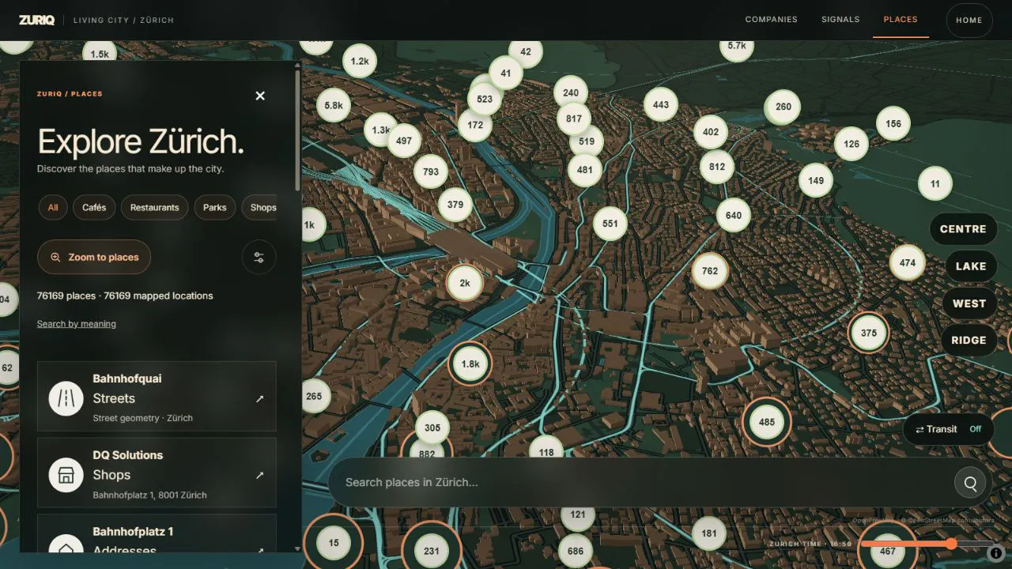
Task: Select the 485 cluster marker
Action: [x=767, y=422]
